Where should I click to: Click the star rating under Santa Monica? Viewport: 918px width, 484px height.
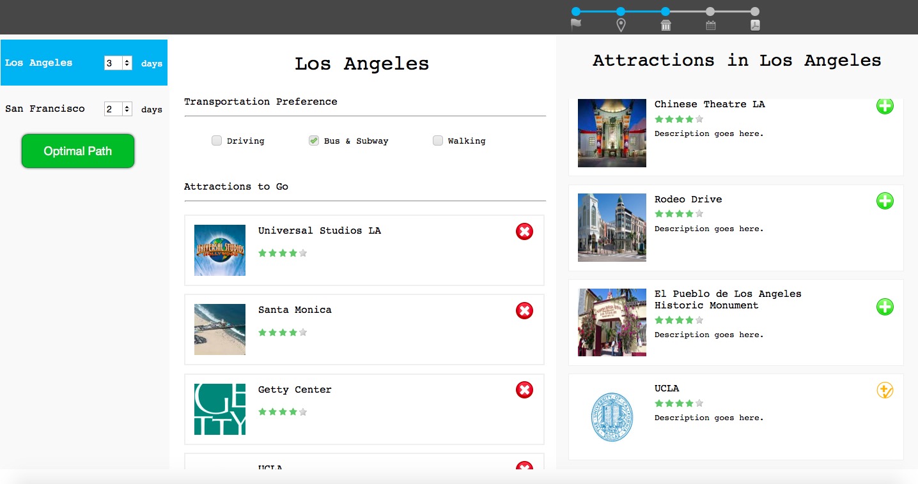point(283,332)
